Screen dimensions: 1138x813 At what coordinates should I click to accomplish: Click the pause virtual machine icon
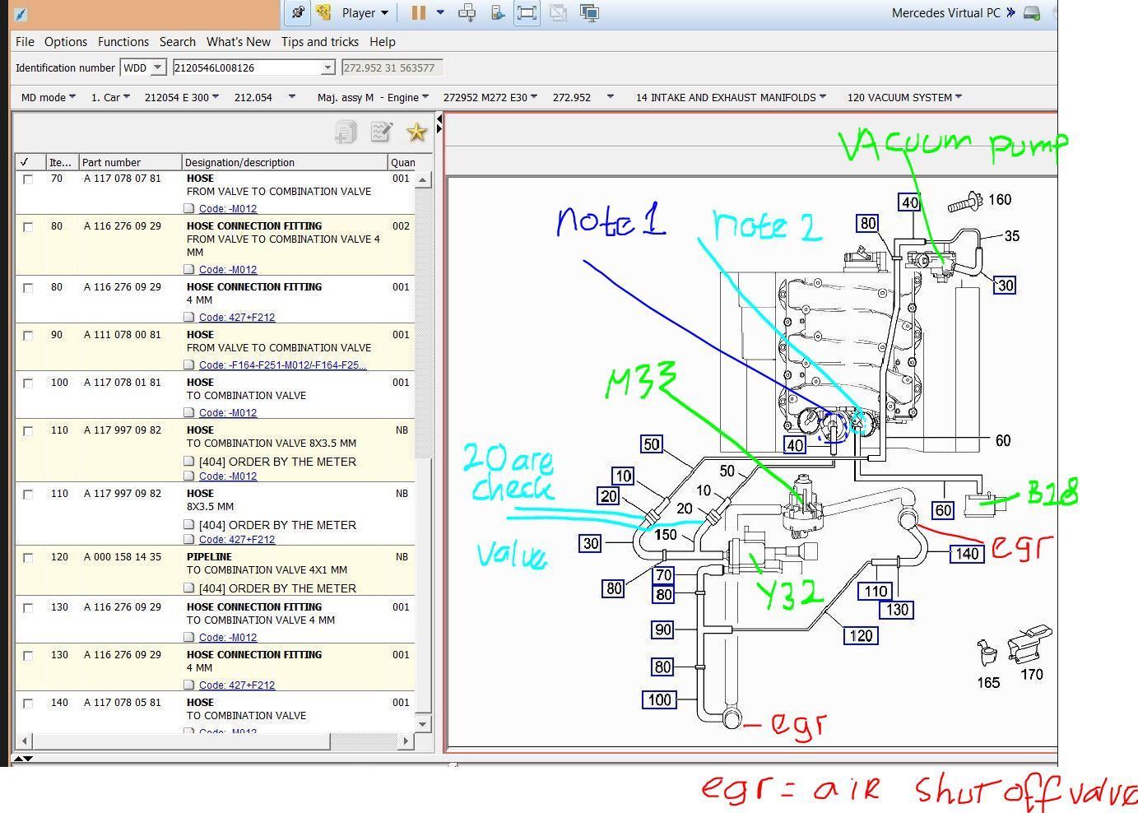point(419,12)
